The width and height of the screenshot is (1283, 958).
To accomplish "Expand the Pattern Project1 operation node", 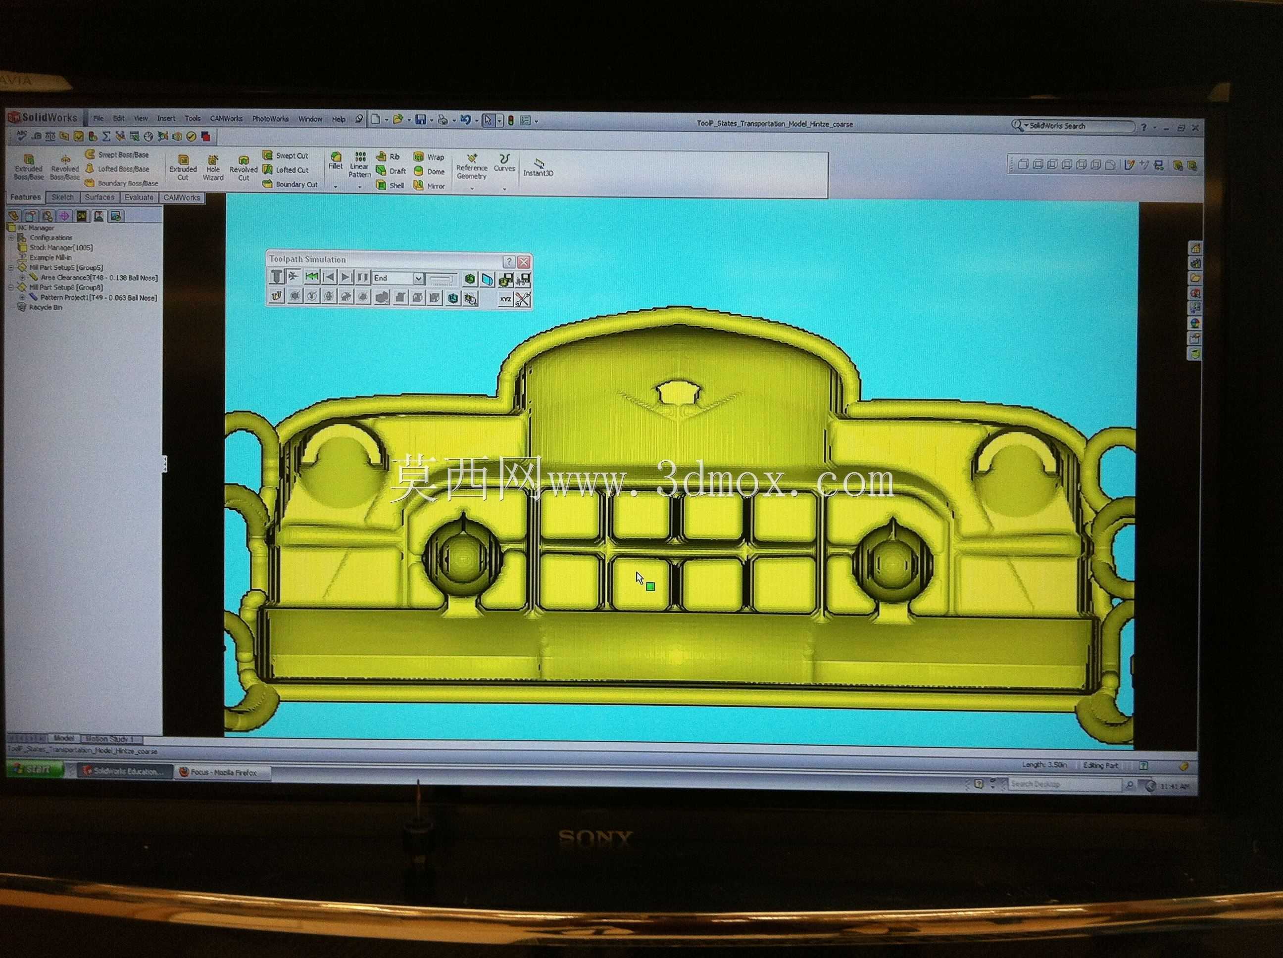I will click(23, 297).
